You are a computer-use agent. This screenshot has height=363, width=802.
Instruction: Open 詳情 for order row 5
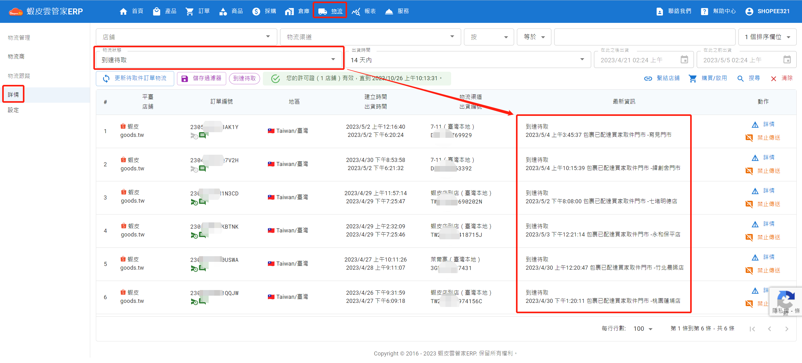point(763,257)
